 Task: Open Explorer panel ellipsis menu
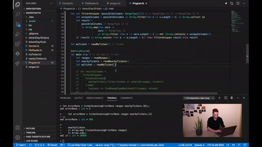pyautogui.click(x=51, y=3)
